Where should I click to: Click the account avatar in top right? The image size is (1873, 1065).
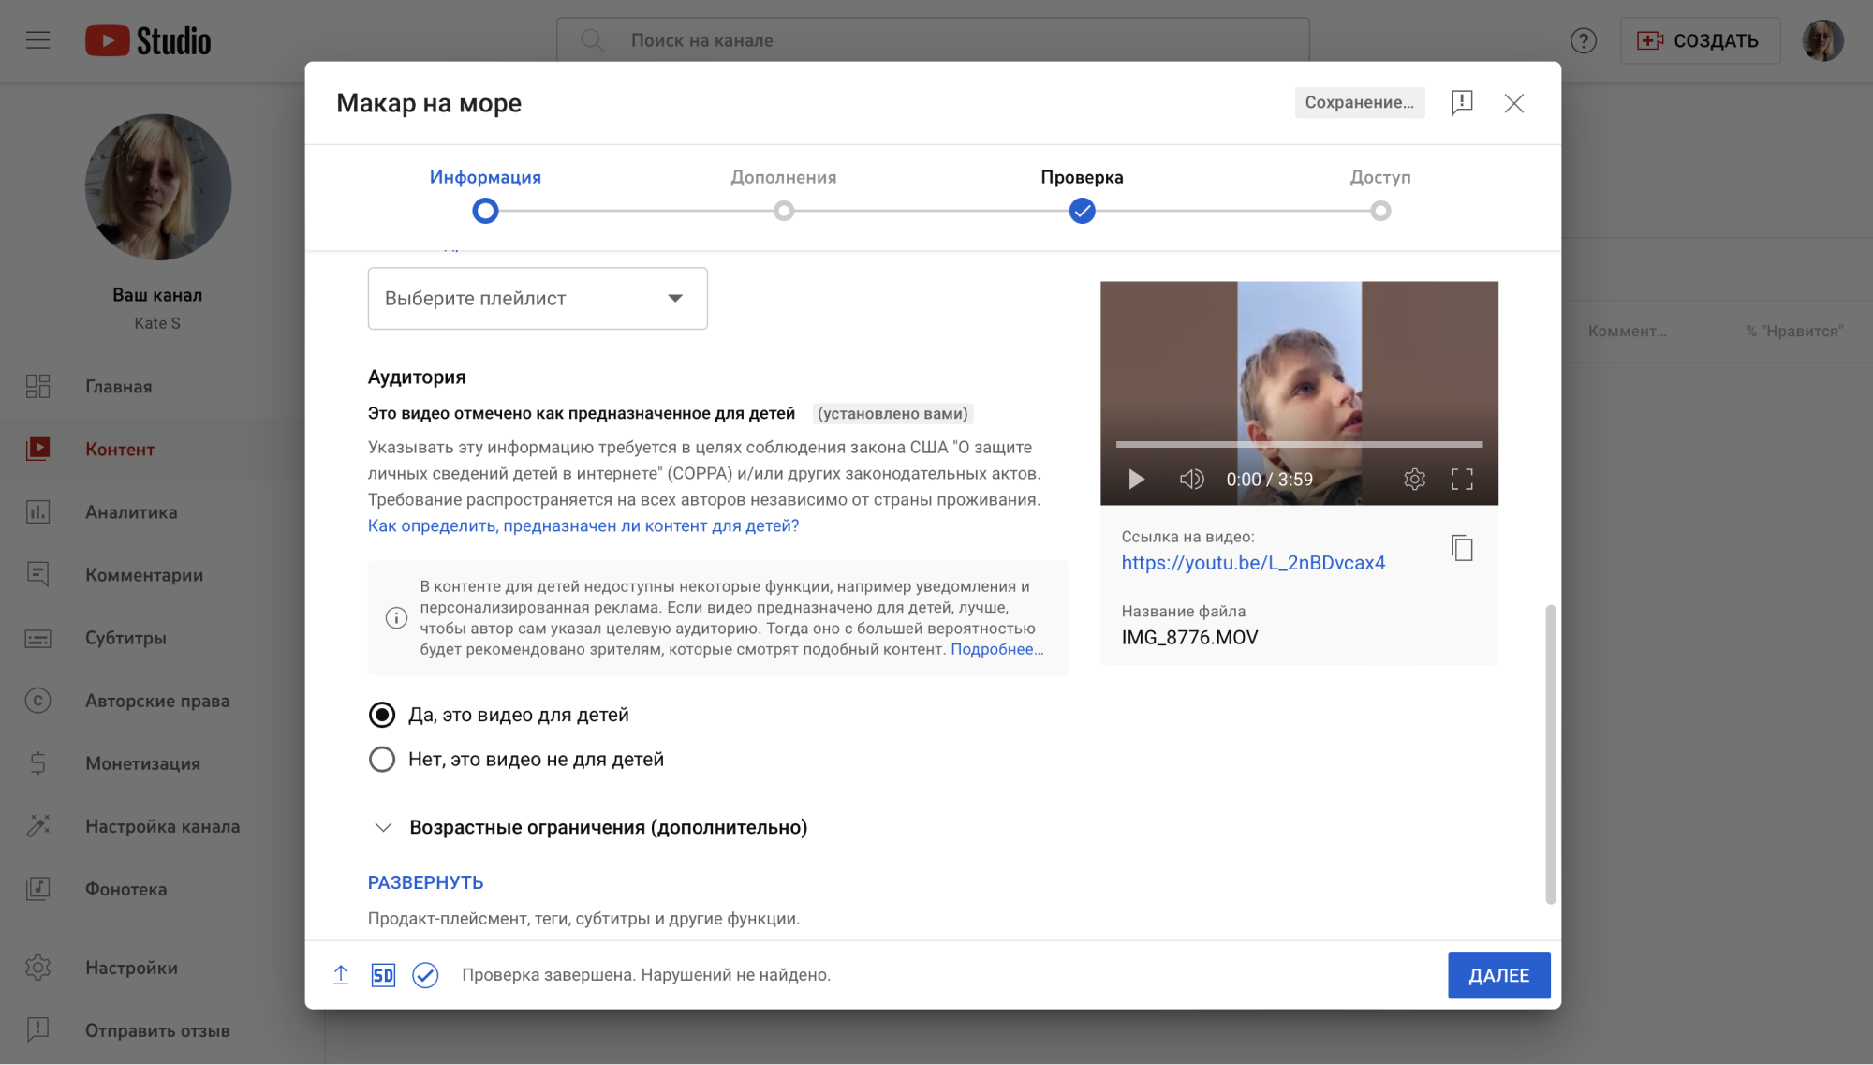[1822, 40]
